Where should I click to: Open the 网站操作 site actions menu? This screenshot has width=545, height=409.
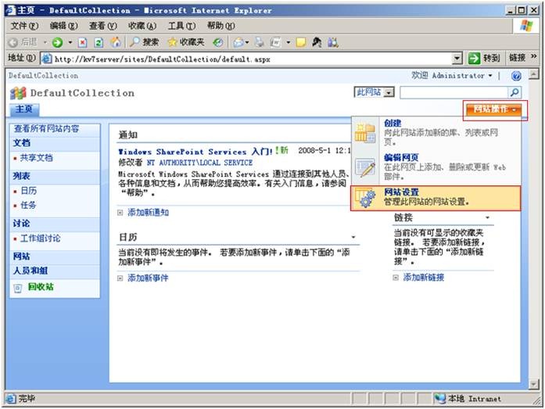coord(493,109)
